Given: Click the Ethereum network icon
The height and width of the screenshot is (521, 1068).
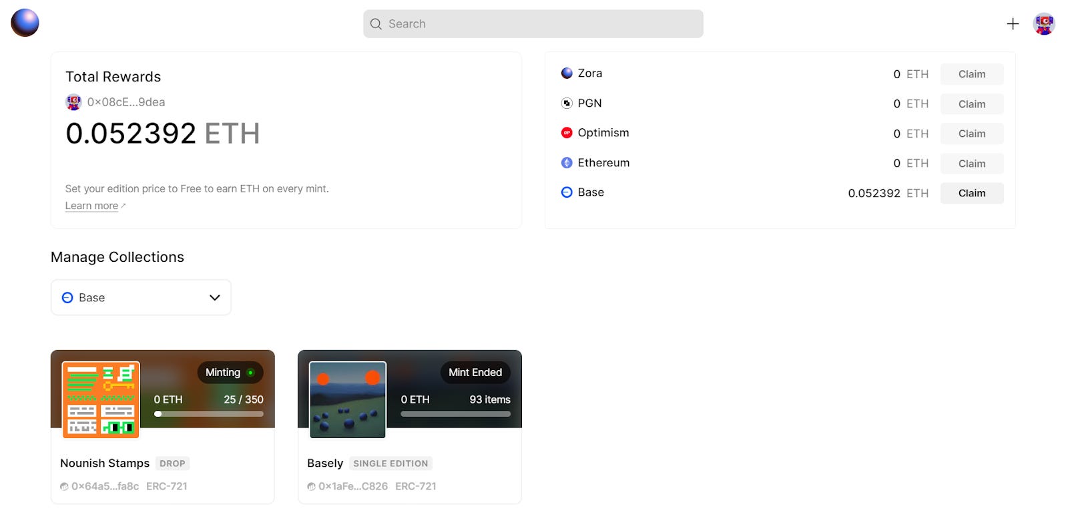Looking at the screenshot, I should pyautogui.click(x=567, y=162).
